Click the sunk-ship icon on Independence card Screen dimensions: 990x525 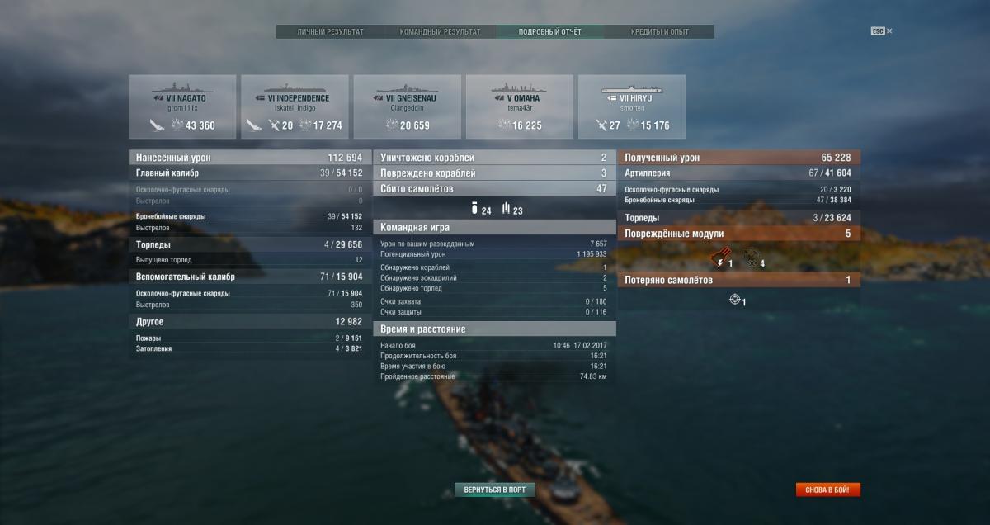tap(254, 125)
